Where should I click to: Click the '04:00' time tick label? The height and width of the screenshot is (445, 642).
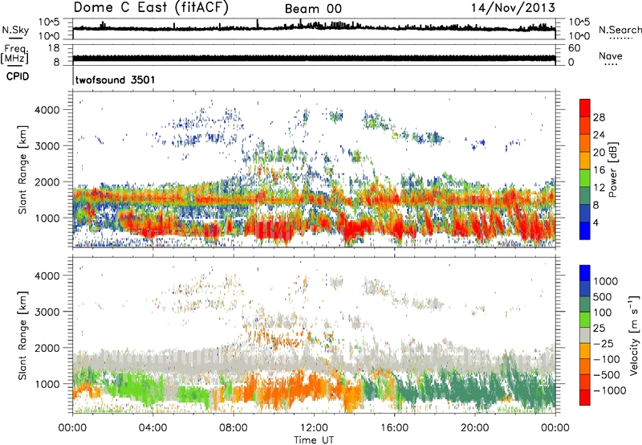tap(152, 428)
